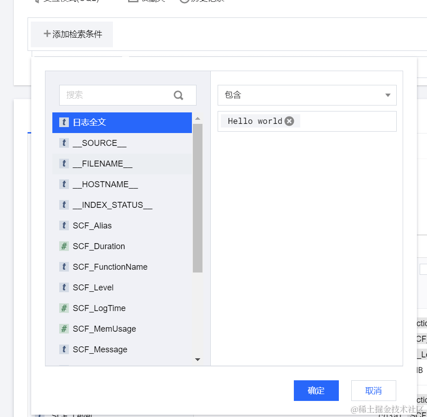Viewport: 427px width, 417px height.
Task: Click the number-type icon beside SCF_MemUsage
Action: [64, 329]
